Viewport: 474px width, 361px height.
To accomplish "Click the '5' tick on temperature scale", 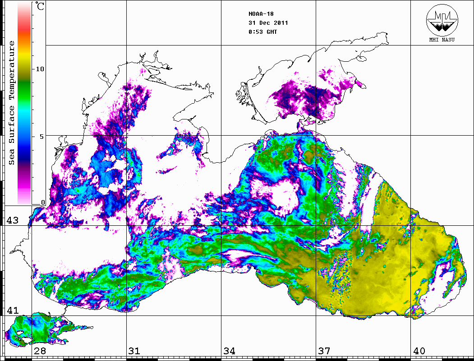I will pos(41,137).
